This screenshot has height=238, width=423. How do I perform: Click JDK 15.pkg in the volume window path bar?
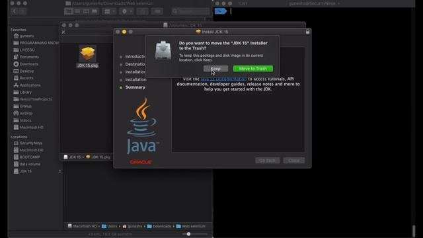(98, 157)
